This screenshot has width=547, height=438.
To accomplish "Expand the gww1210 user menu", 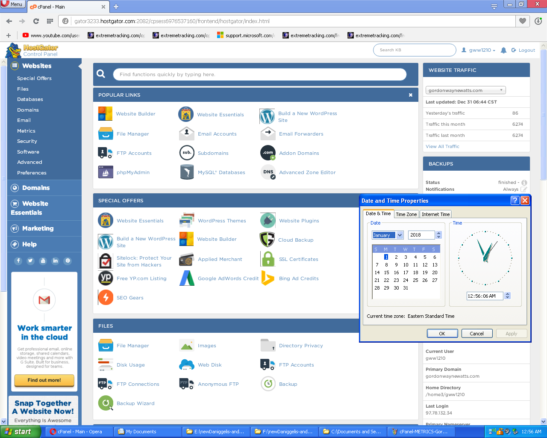I will (479, 50).
